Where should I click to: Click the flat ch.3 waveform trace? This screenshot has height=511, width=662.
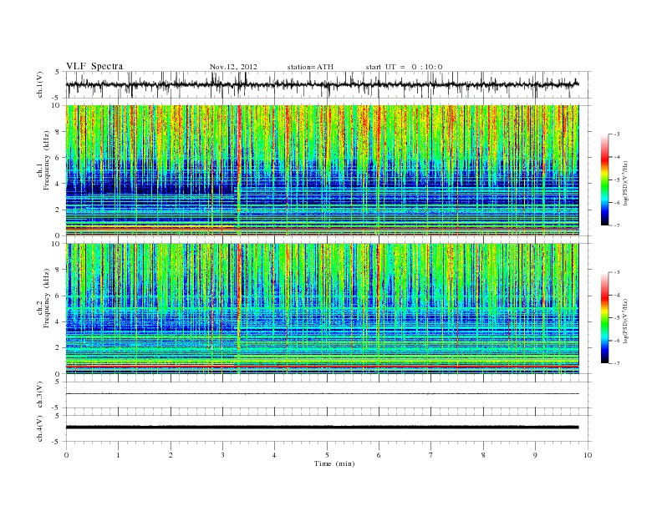322,394
